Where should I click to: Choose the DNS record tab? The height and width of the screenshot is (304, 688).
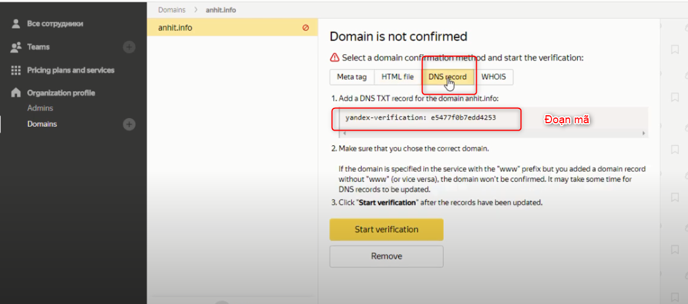click(x=448, y=77)
